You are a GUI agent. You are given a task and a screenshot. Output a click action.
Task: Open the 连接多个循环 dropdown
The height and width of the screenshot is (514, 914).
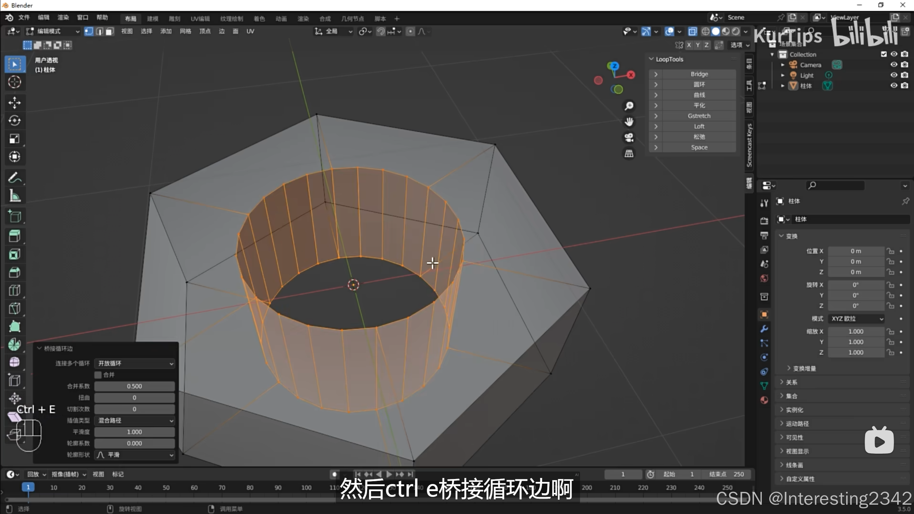135,363
